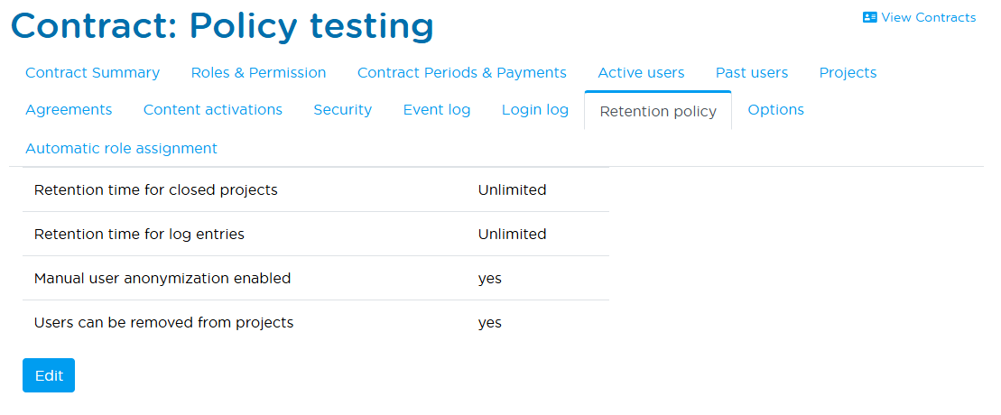The height and width of the screenshot is (415, 1001).
Task: Switch to the Agreements tab
Action: pos(69,109)
